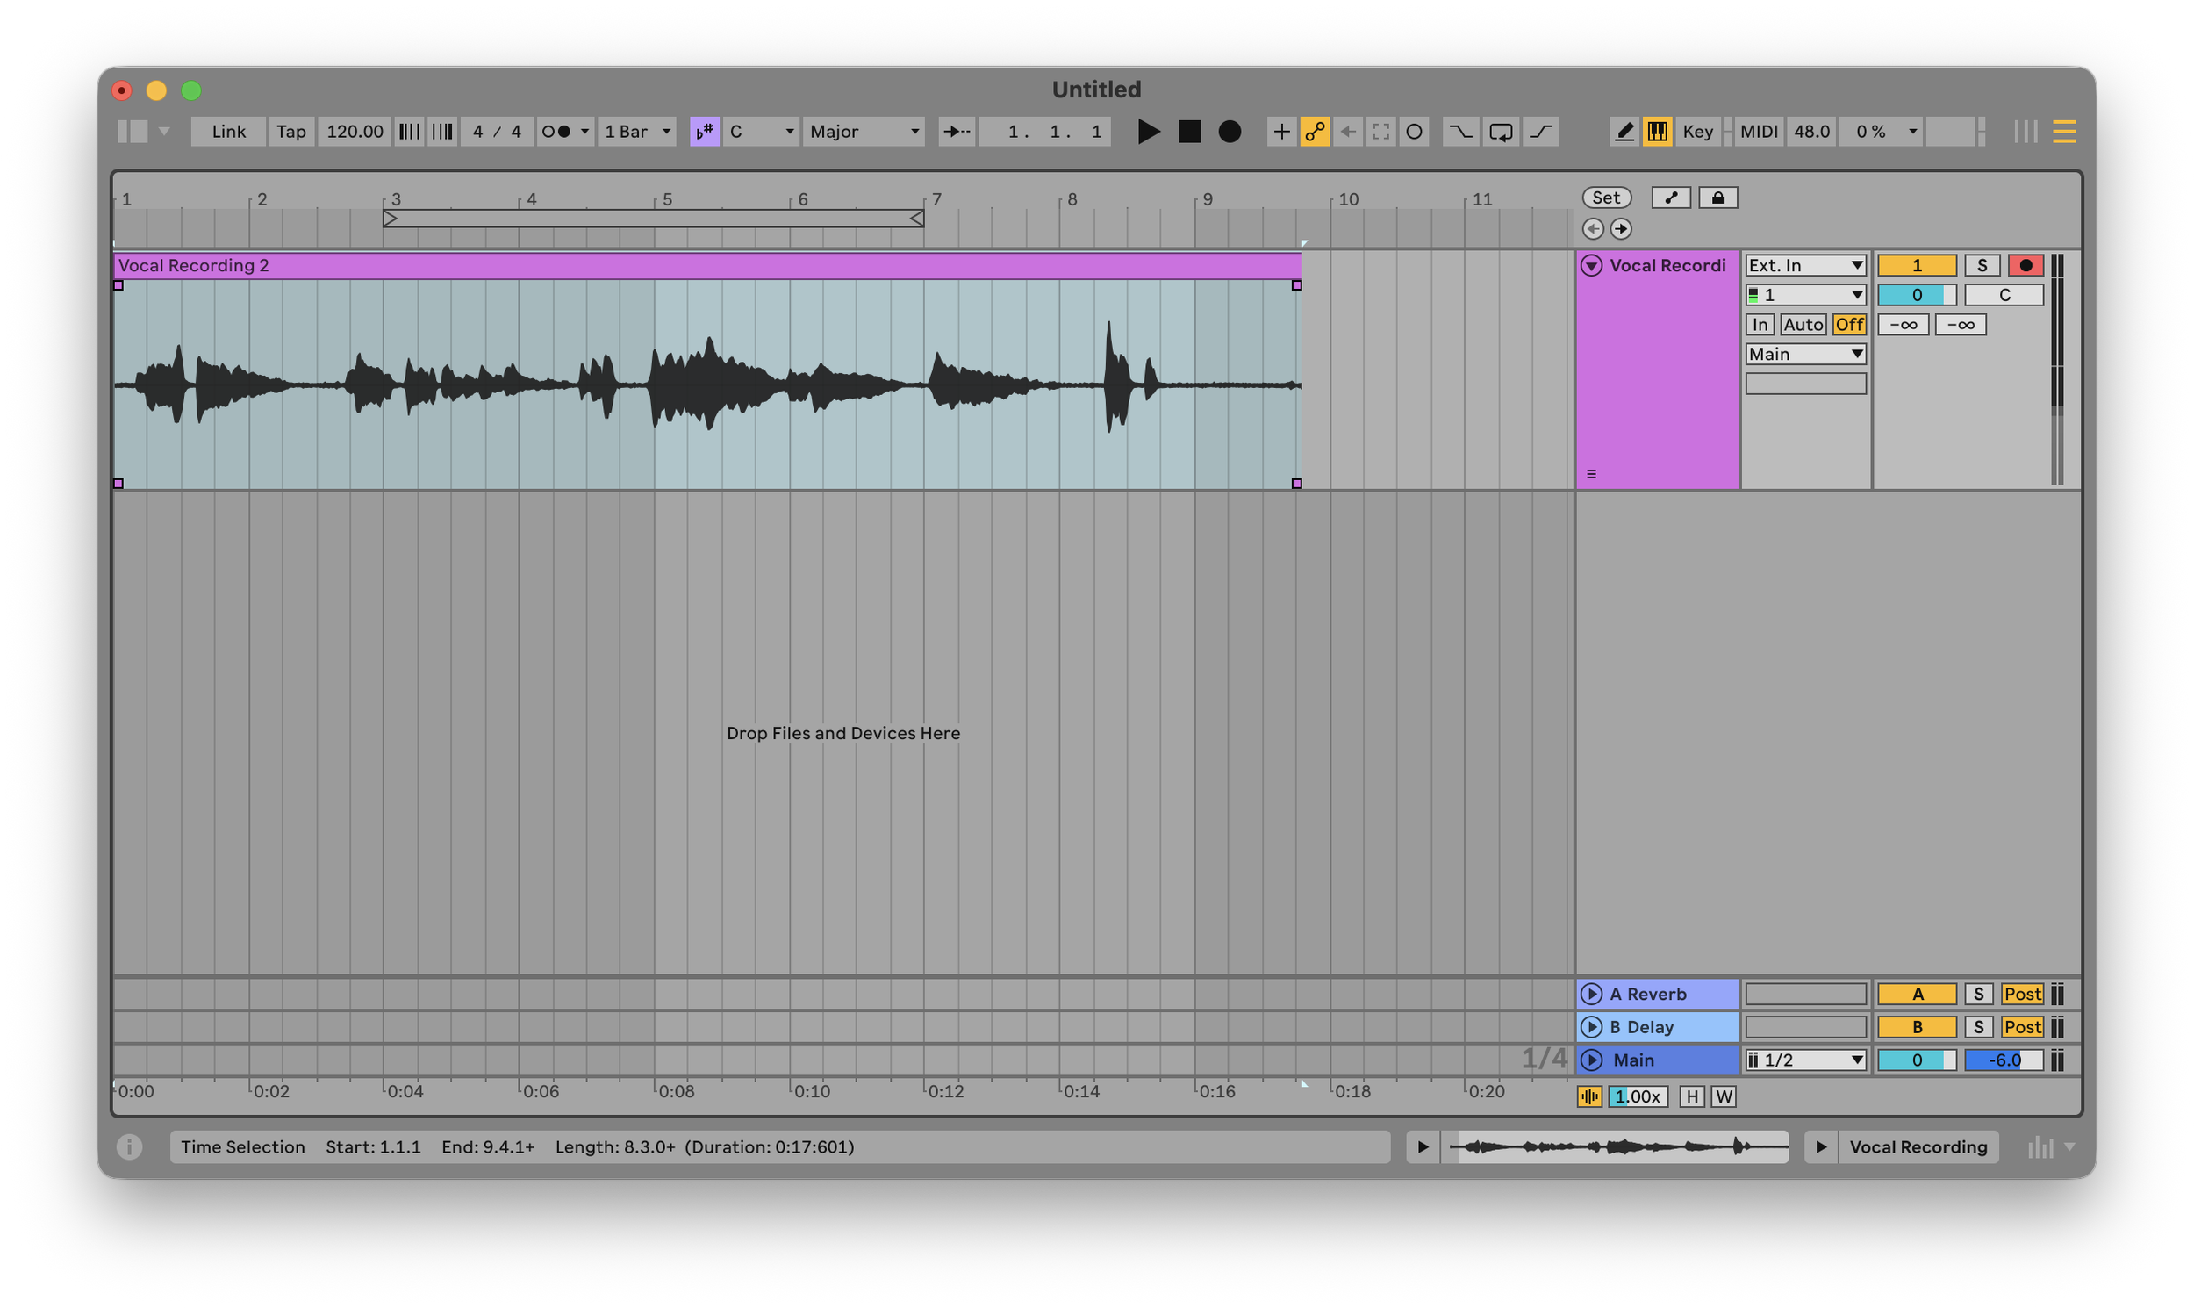Click the Nudge tempo up bars icon
The height and width of the screenshot is (1308, 2194).
click(442, 132)
